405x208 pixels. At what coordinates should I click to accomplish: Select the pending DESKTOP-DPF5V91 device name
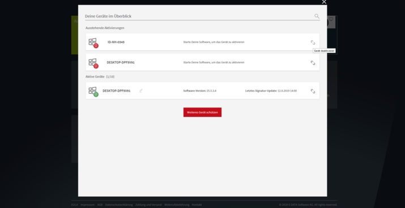tap(121, 62)
